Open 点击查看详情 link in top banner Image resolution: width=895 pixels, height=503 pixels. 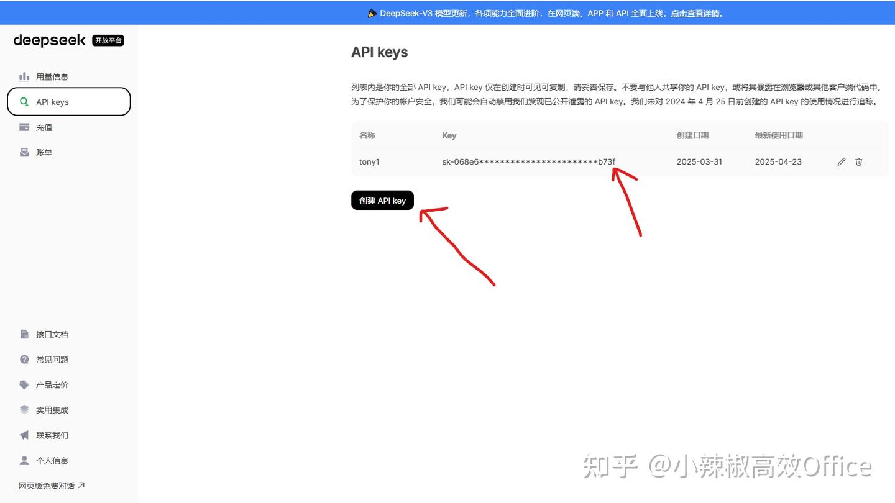(x=695, y=12)
